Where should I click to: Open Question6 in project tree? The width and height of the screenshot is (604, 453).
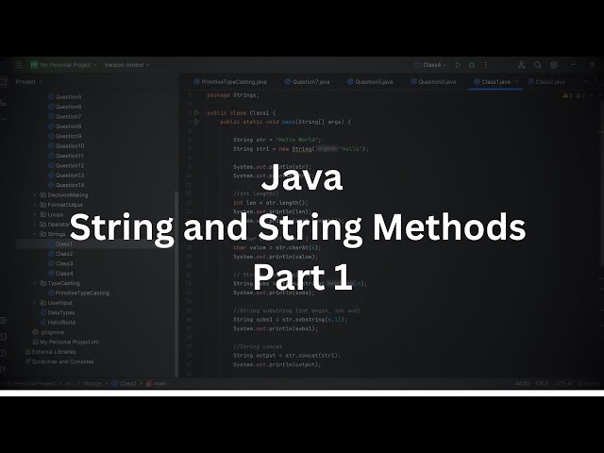[65, 107]
